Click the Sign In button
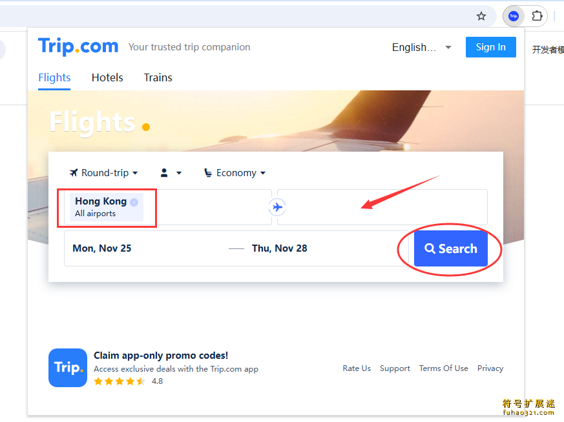Image resolution: width=564 pixels, height=422 pixels. pos(490,47)
